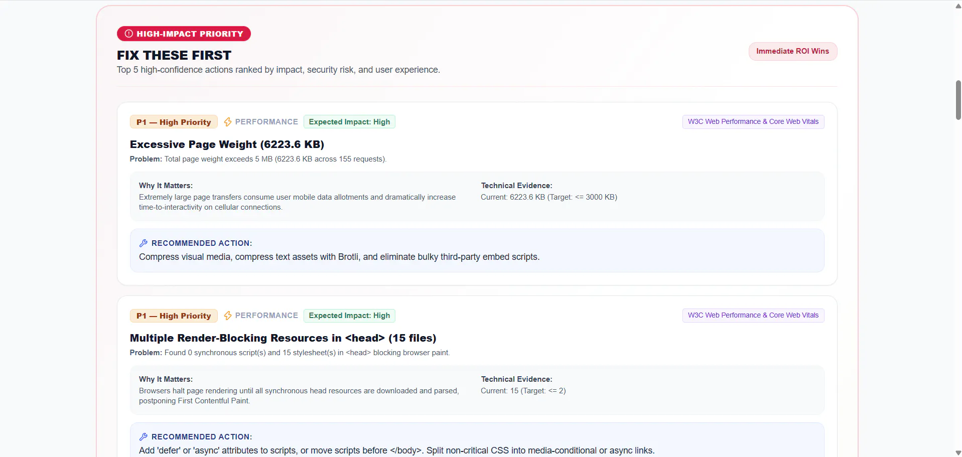Click Technical Evidence heading in Page Weight card
Screen dimensions: 962x457
click(516, 186)
